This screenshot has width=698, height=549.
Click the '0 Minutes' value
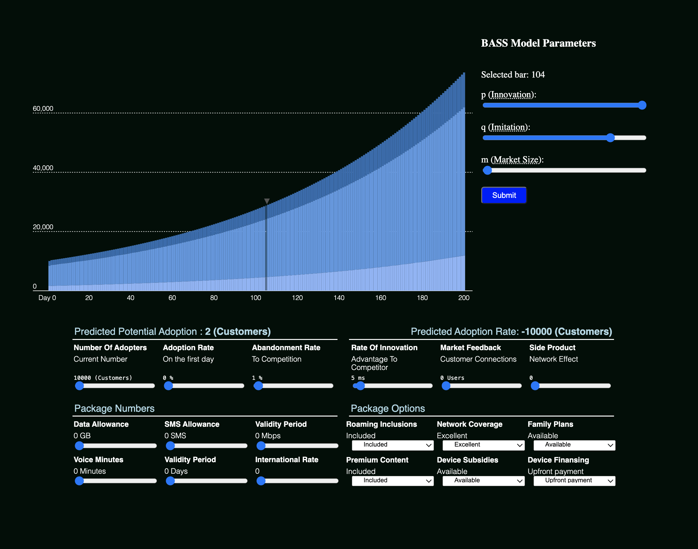click(x=90, y=471)
